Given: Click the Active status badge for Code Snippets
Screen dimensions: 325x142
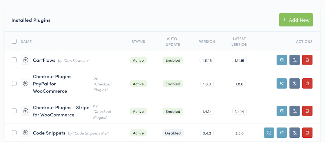Looking at the screenshot, I should click(x=138, y=133).
